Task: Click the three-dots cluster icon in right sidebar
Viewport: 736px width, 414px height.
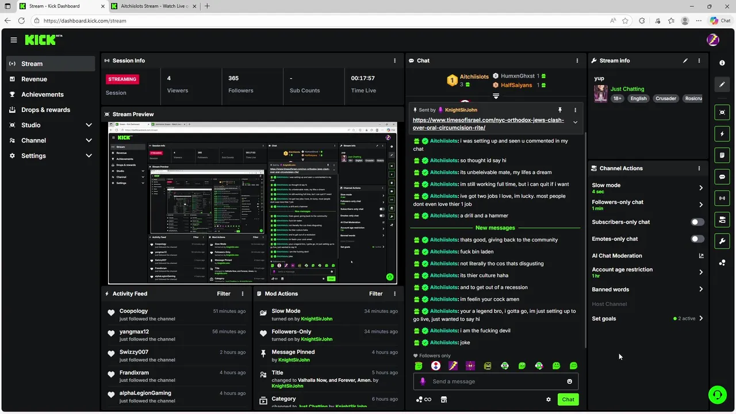Action: pyautogui.click(x=722, y=263)
